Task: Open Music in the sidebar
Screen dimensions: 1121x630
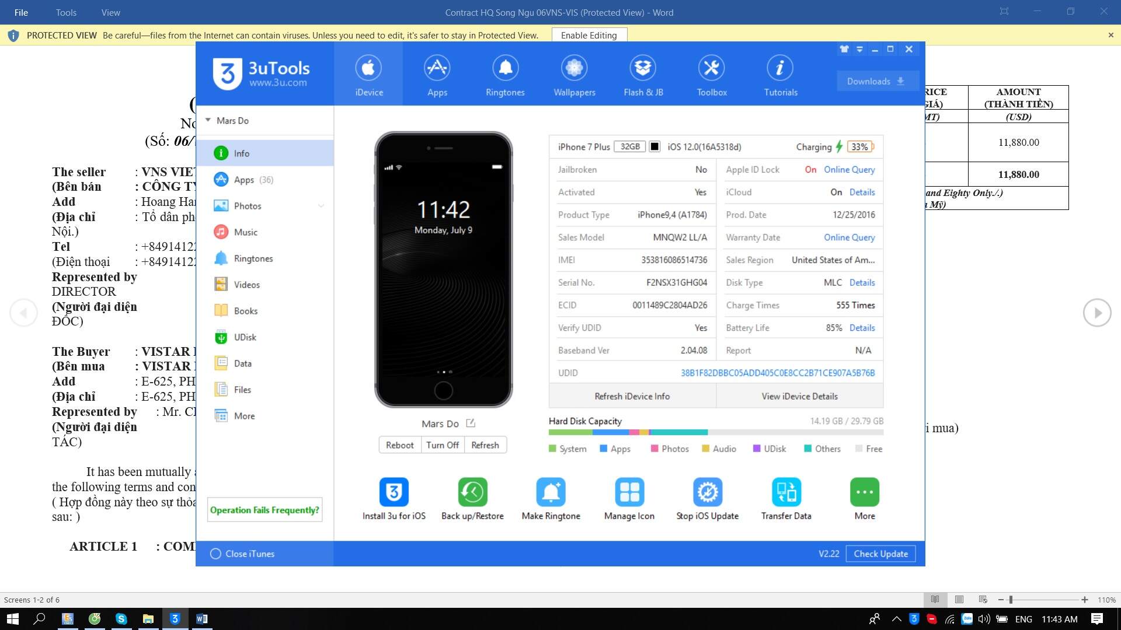Action: 265,232
